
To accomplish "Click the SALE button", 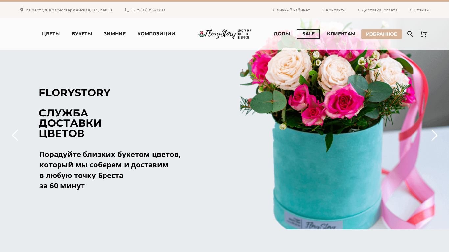I will [308, 34].
